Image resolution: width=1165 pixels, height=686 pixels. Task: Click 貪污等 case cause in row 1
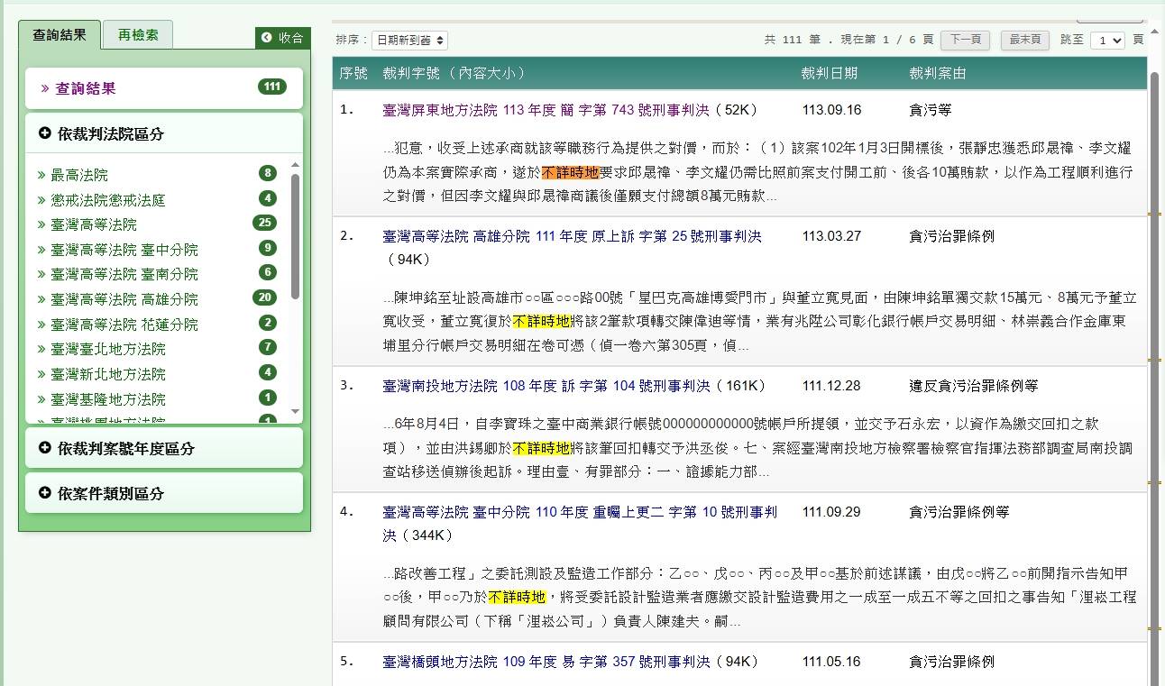(x=931, y=110)
